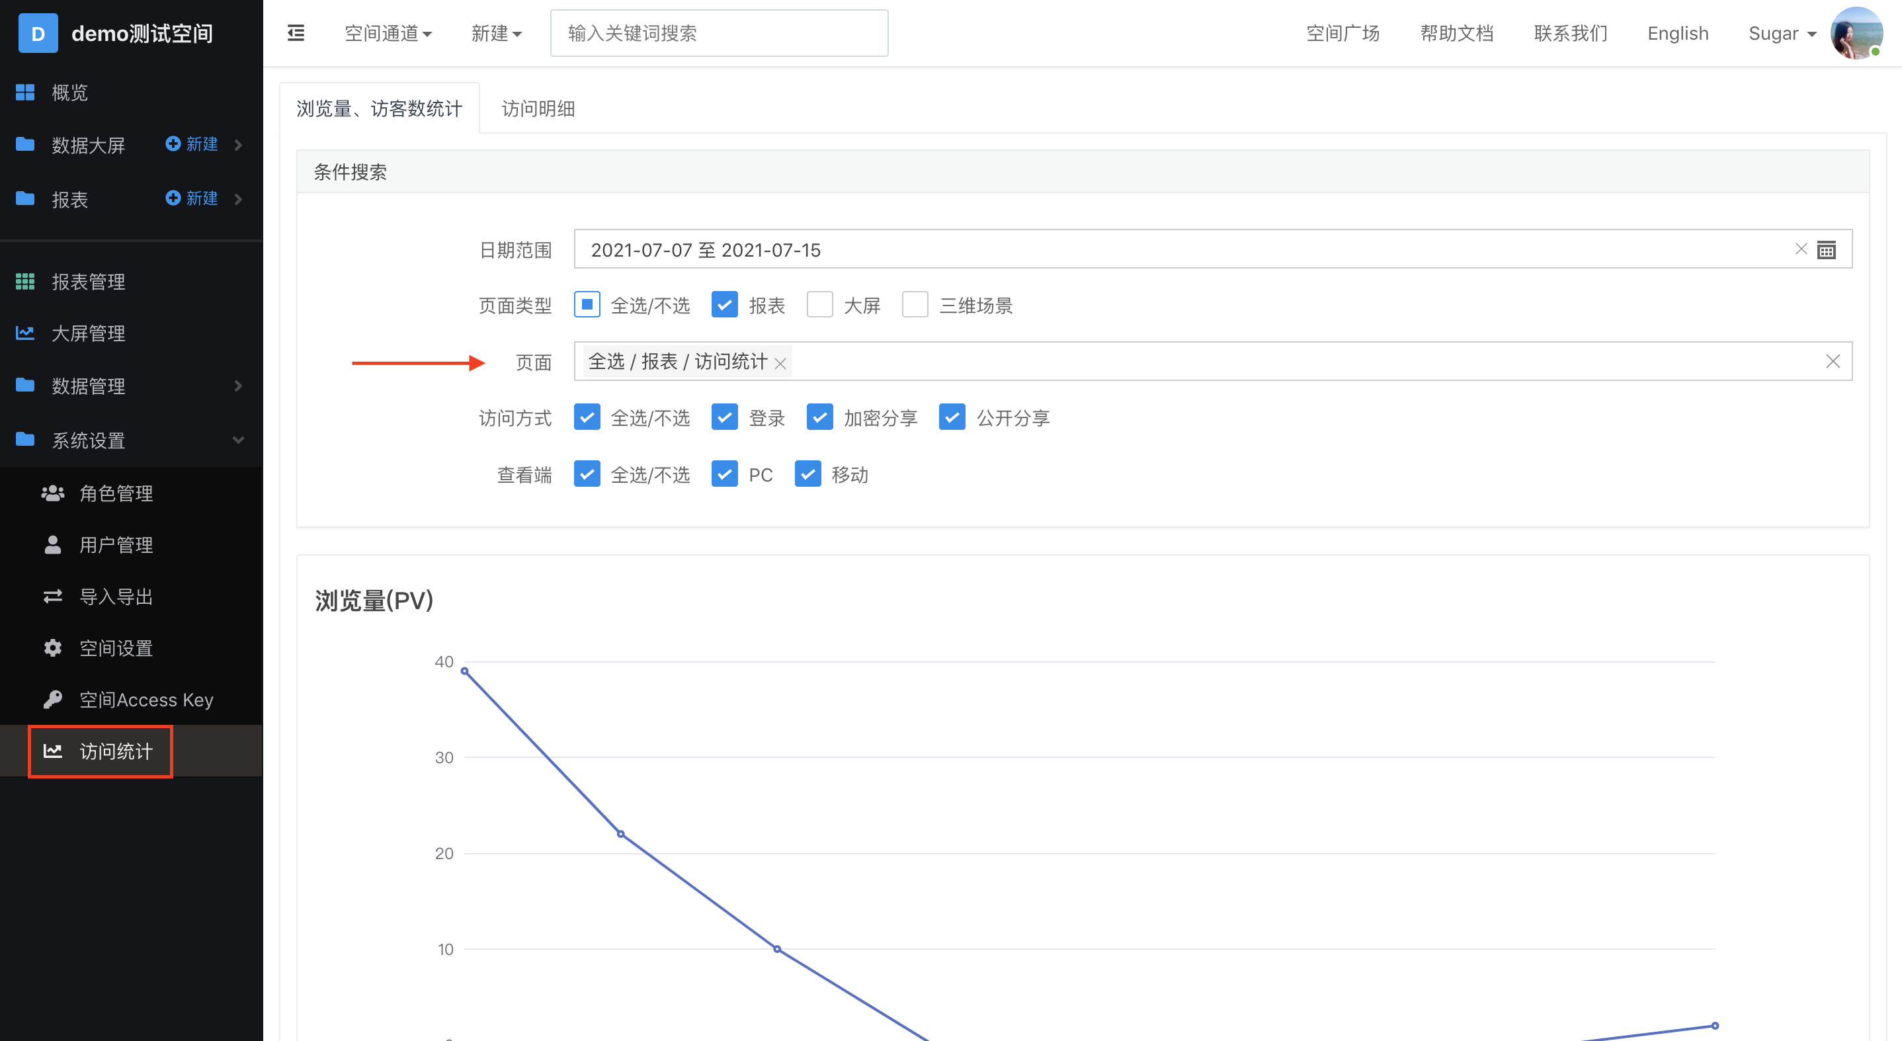Screen dimensions: 1902x1041
Task: Open the 页面 selection field
Action: coord(1212,361)
